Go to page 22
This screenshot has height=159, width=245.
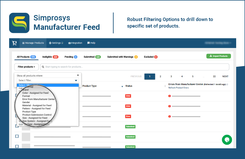coord(214,76)
